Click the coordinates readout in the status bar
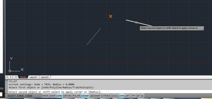Image resolution: width=212 pixels, height=99 pixels. tap(20, 96)
